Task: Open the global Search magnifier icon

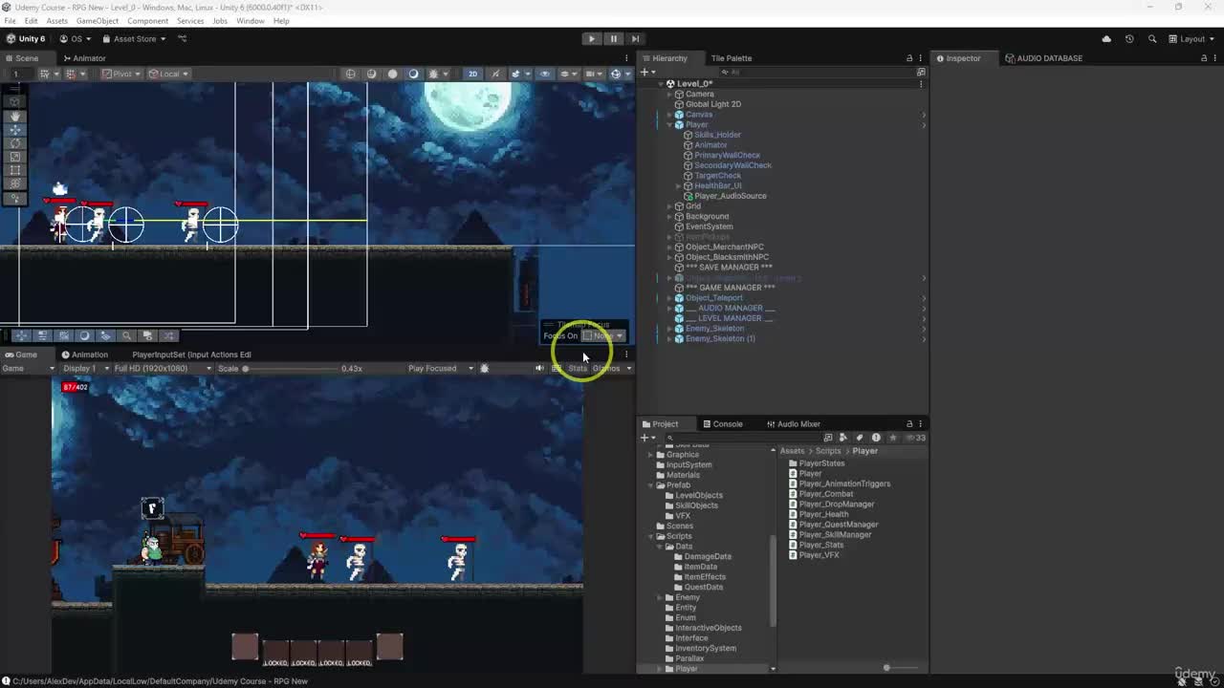Action: click(1152, 39)
